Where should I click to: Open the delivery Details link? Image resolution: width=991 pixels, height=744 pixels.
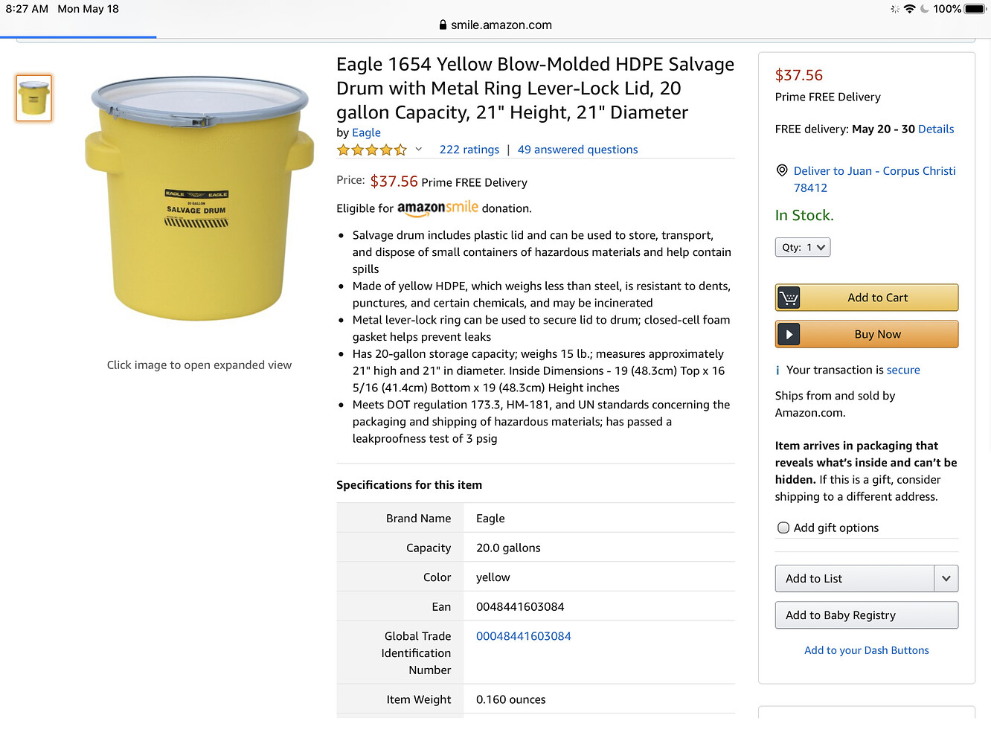coord(936,129)
